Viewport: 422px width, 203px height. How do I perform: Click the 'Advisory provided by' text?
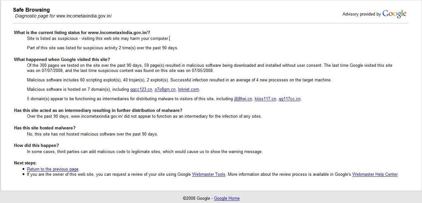[361, 14]
